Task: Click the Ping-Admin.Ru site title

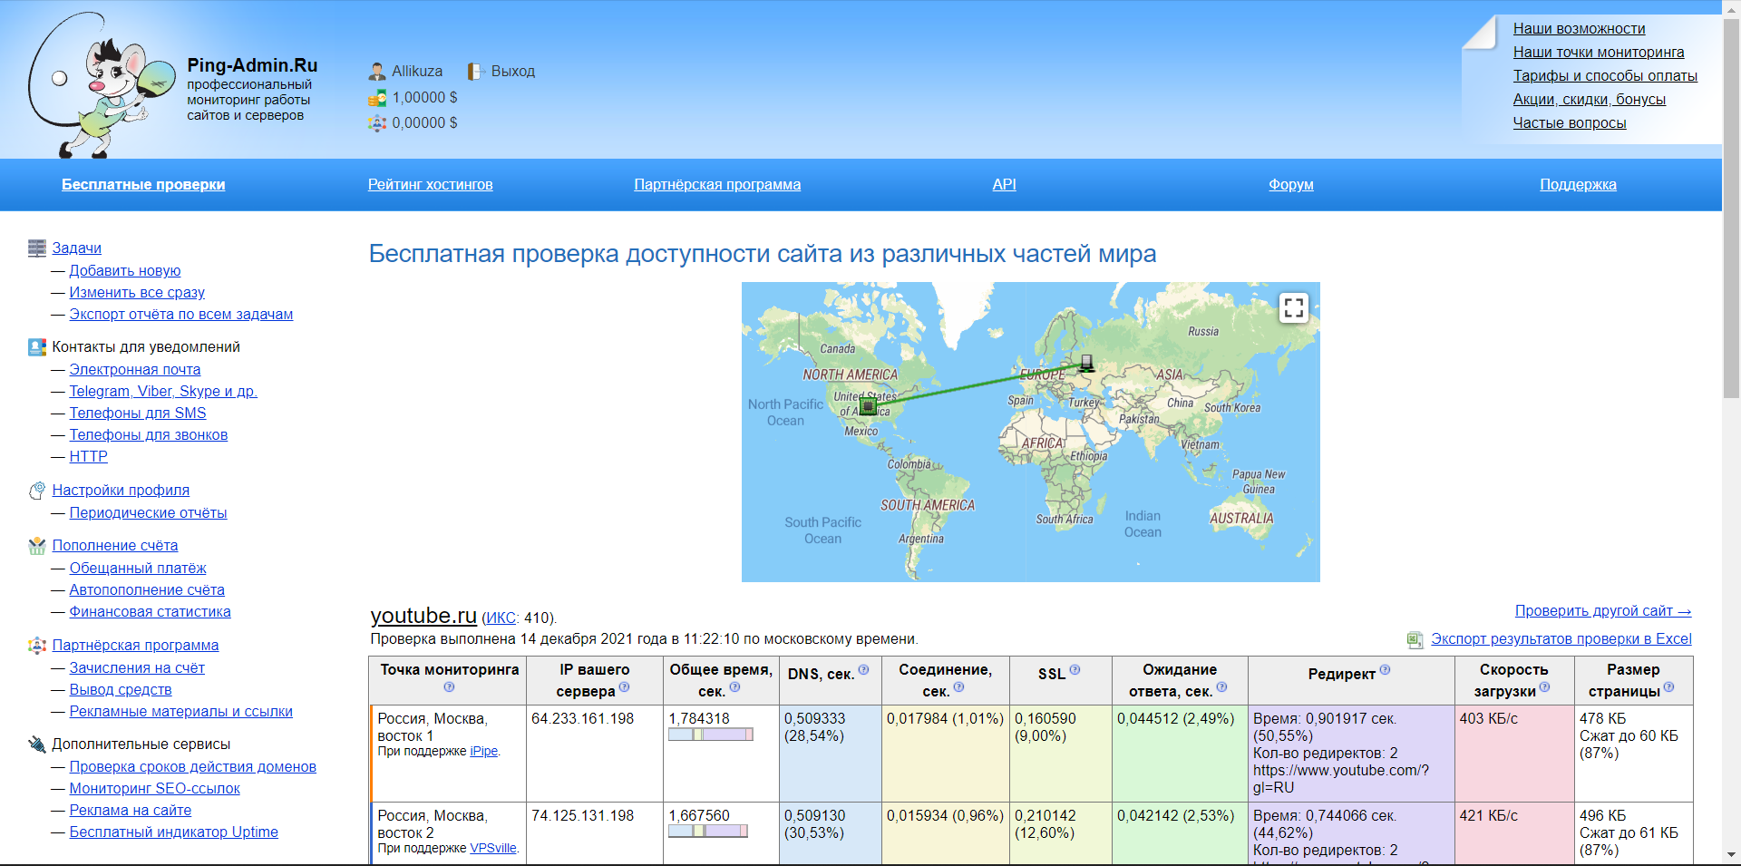Action: 252,65
